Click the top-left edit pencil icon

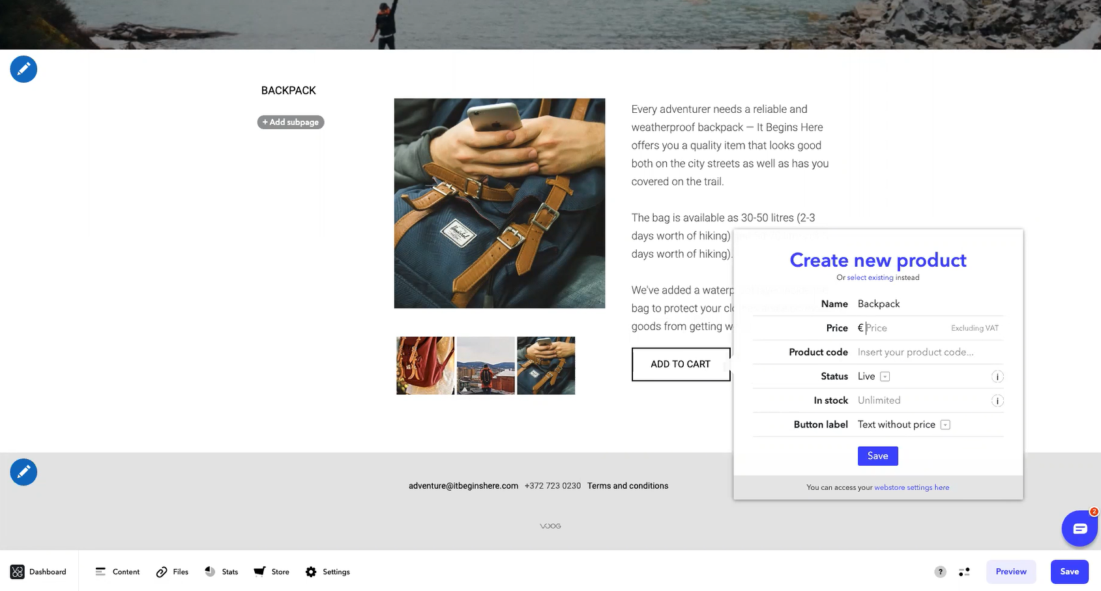(23, 68)
